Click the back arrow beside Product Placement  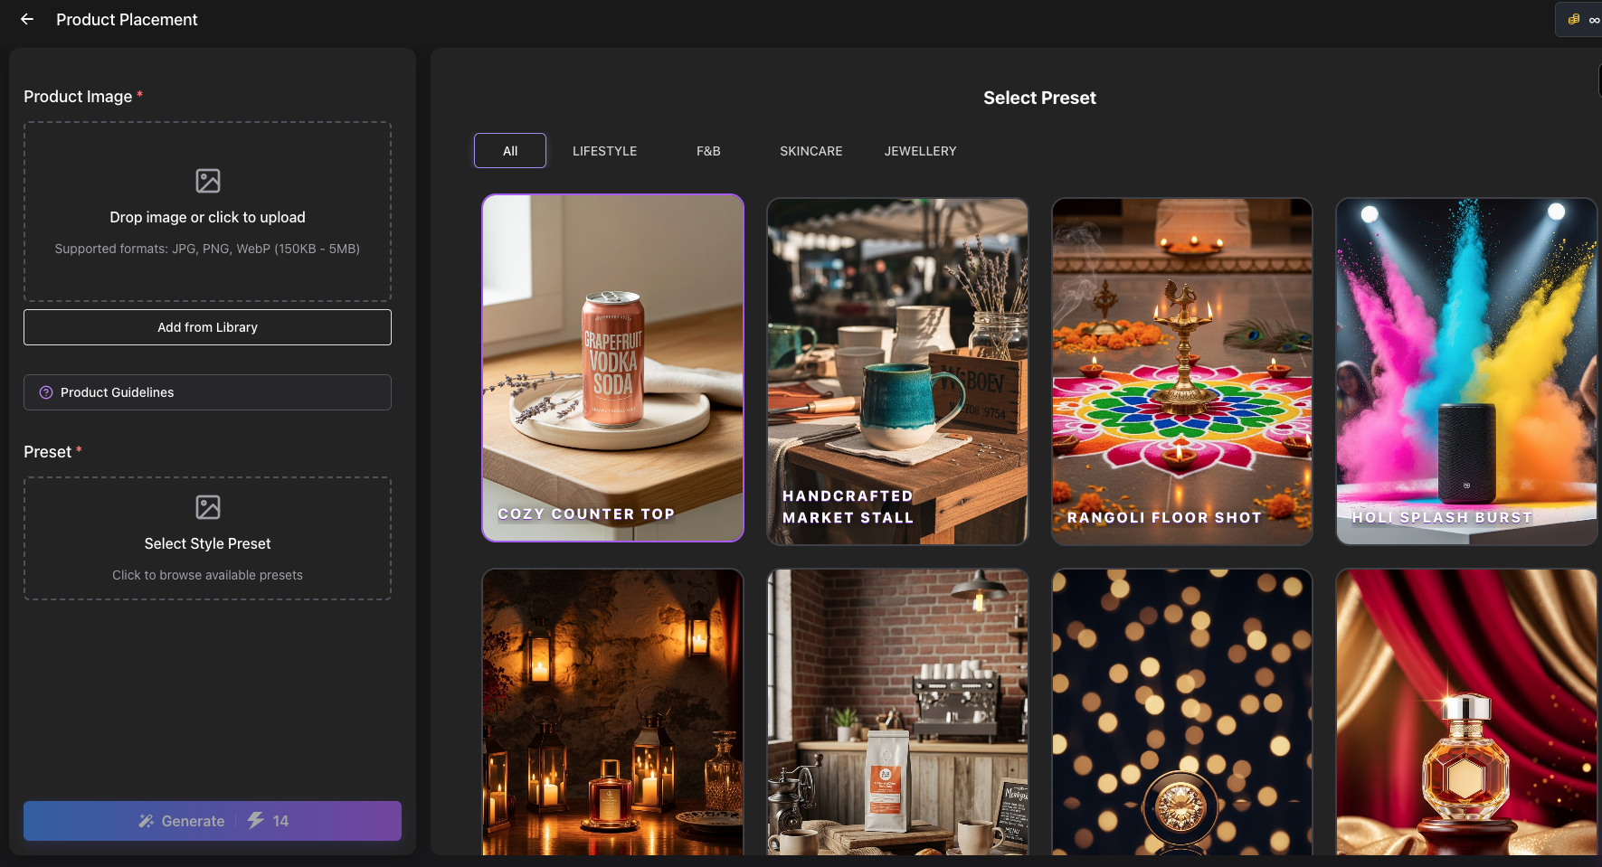coord(27,19)
